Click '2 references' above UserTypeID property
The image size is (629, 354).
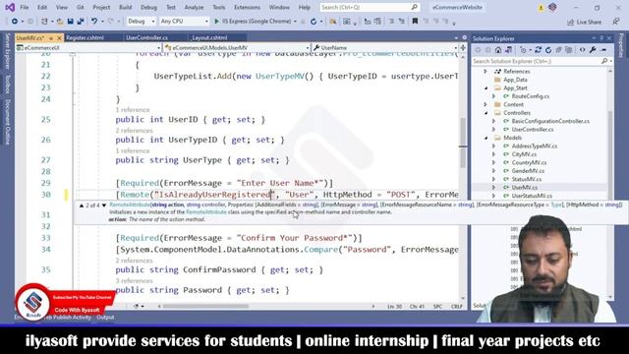pyautogui.click(x=134, y=131)
